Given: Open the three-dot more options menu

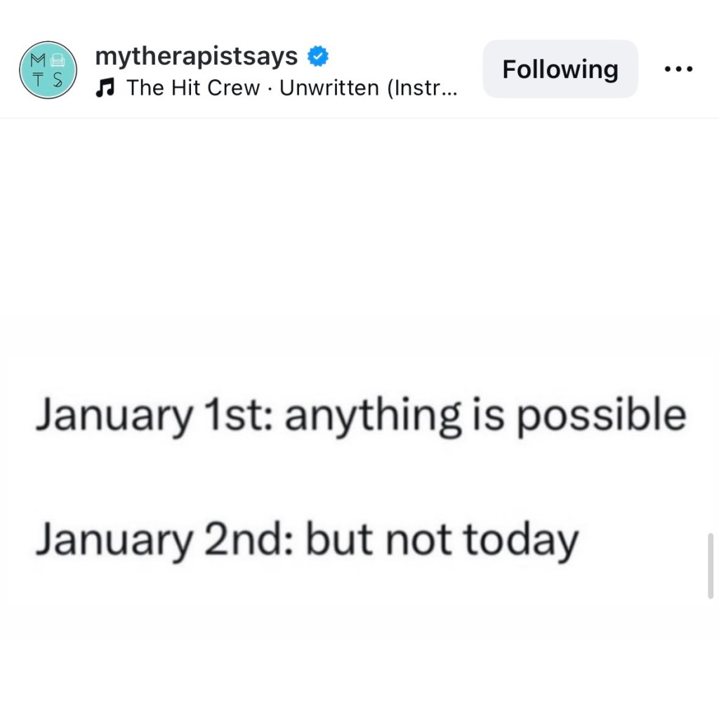Looking at the screenshot, I should [x=678, y=69].
